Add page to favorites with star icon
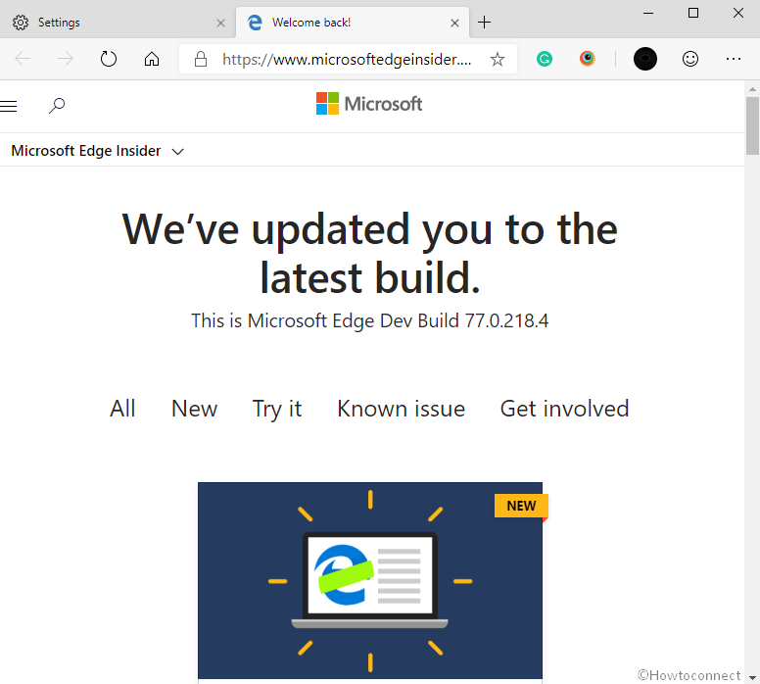This screenshot has height=684, width=760. 498,59
